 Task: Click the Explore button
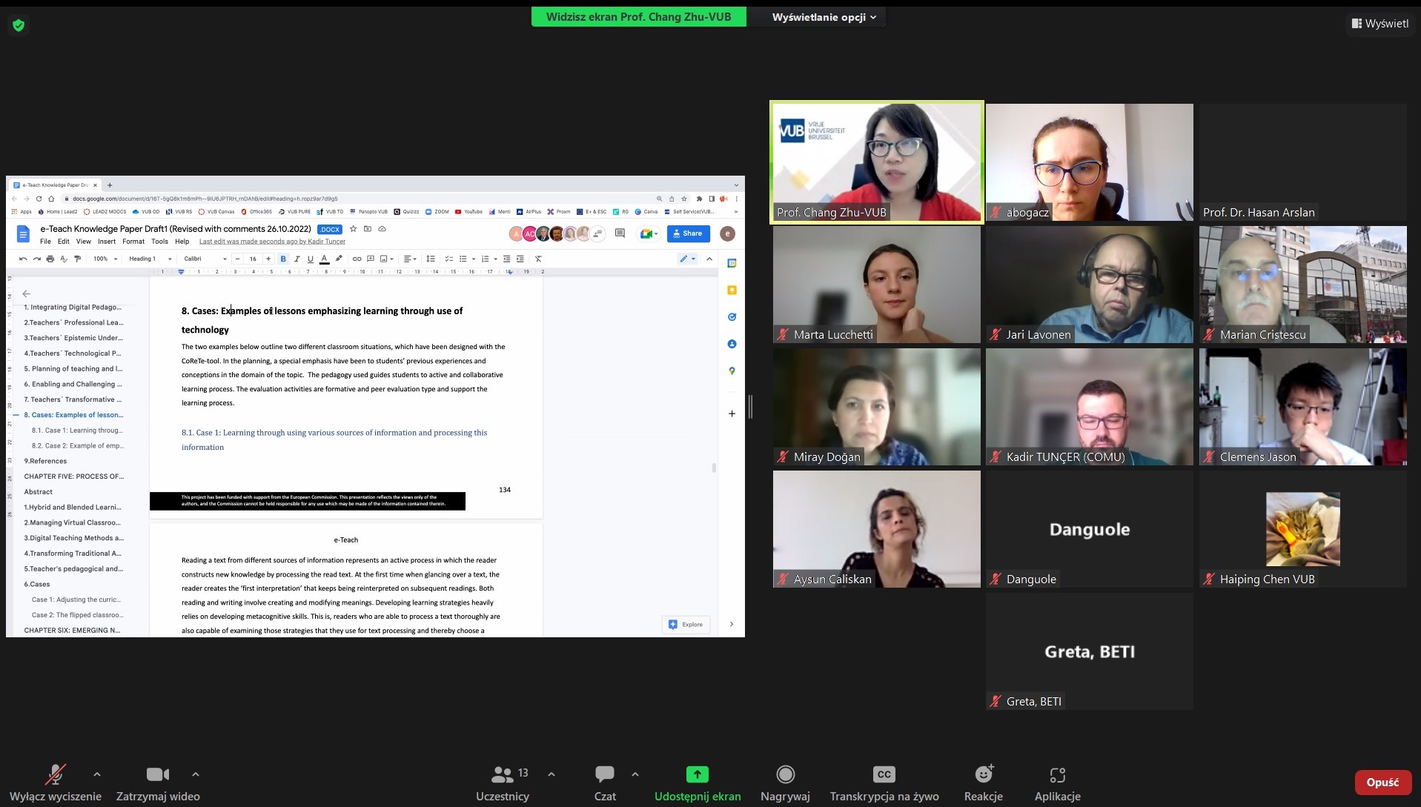pos(686,625)
